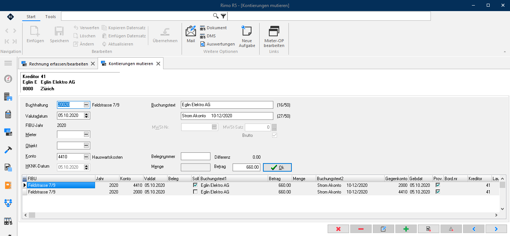Open the team people icon in sidebar
Viewport: 510px width, 236px height.
[x=8, y=203]
